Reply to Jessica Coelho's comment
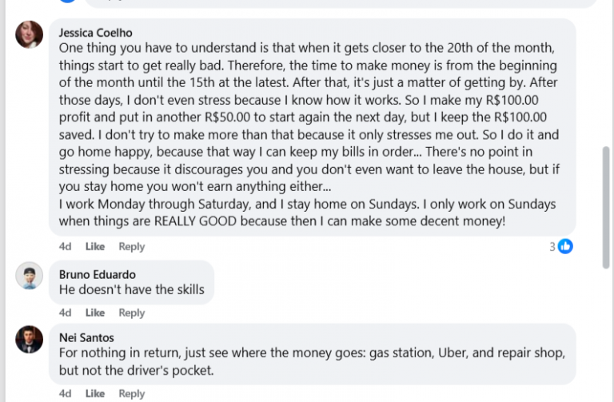The height and width of the screenshot is (402, 614). (132, 246)
